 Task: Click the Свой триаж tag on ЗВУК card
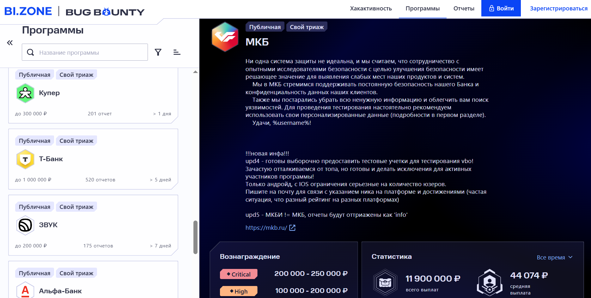point(76,207)
